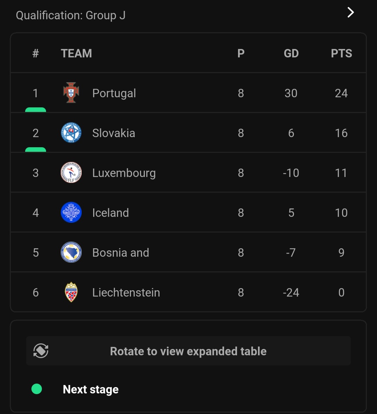This screenshot has width=377, height=414.
Task: Click the Next stage legend label
Action: tap(91, 390)
